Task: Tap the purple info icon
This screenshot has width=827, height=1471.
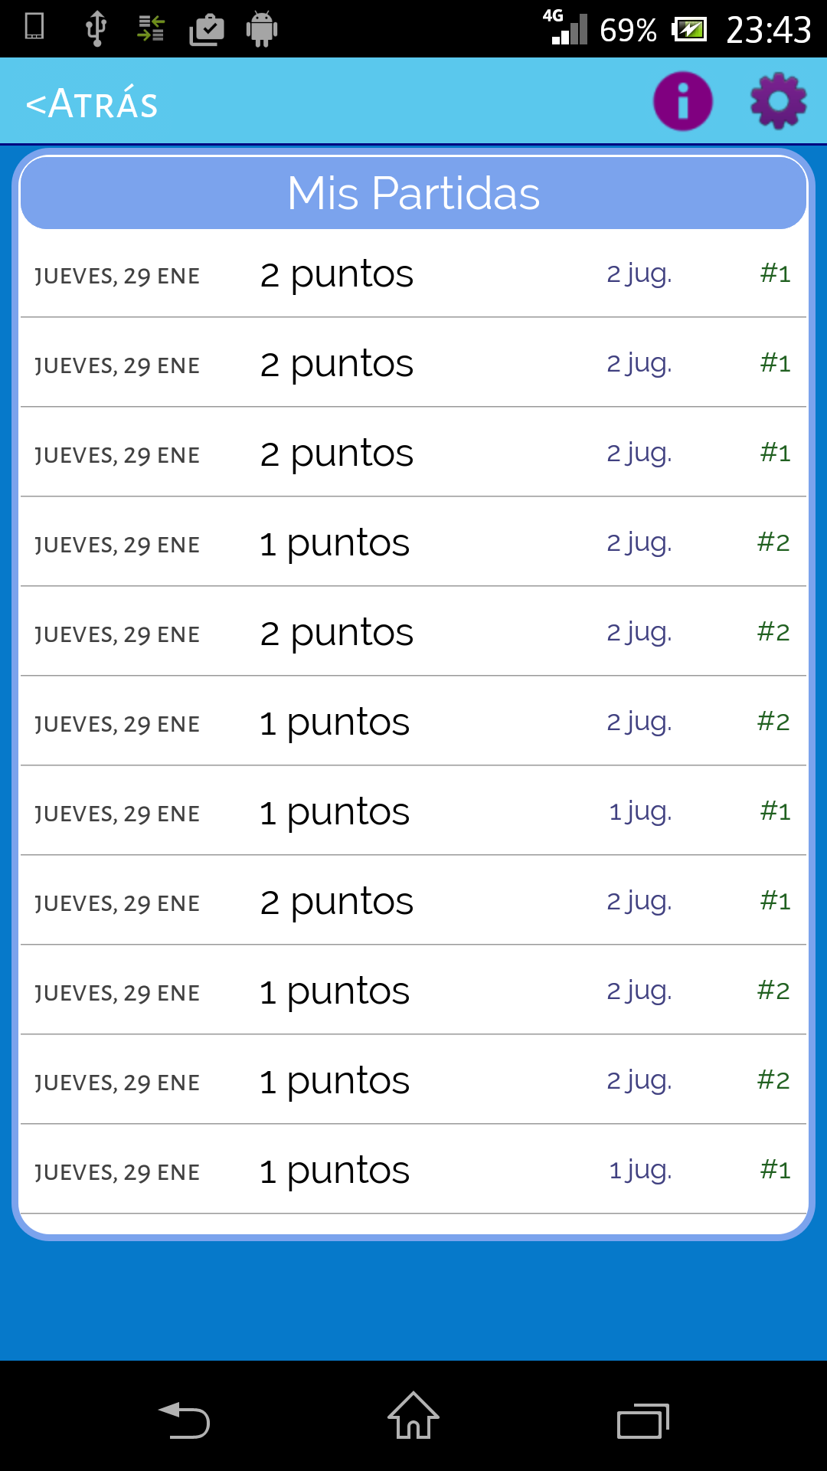Action: pyautogui.click(x=682, y=101)
